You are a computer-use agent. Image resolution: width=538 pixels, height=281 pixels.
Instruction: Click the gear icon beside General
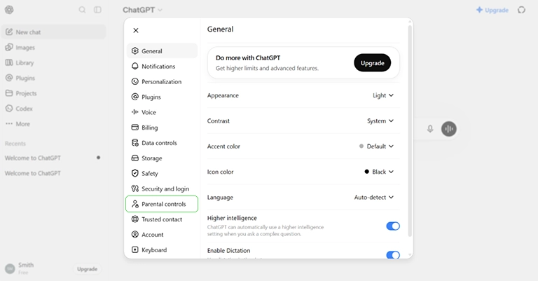click(x=134, y=50)
